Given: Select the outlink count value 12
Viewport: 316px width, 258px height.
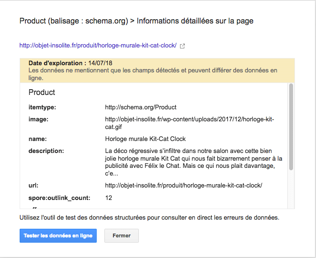Looking at the screenshot, I should [x=108, y=198].
